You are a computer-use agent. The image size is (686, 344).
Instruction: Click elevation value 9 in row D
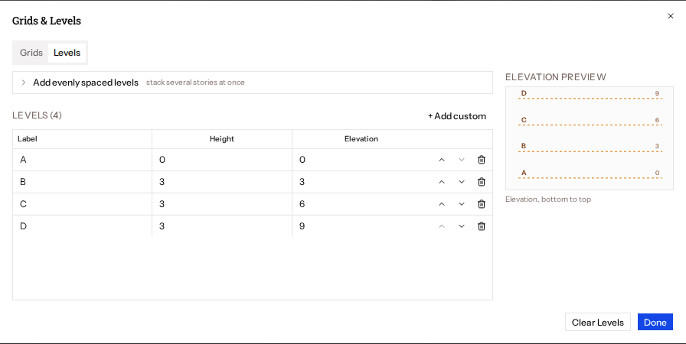(302, 226)
